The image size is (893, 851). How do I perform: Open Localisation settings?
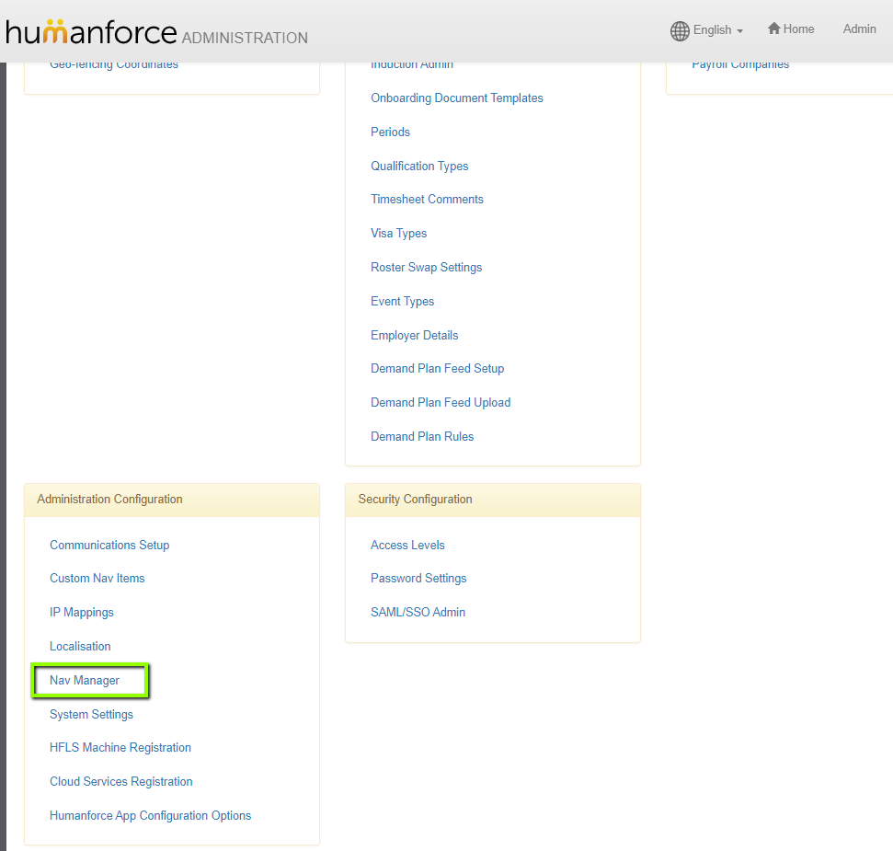(x=80, y=647)
